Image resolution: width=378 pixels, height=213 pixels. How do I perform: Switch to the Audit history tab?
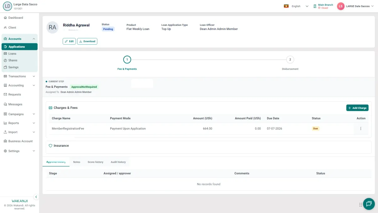(x=118, y=162)
